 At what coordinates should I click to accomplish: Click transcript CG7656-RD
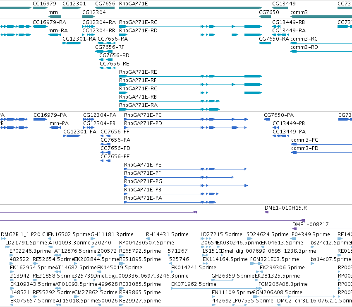(x=114, y=56)
